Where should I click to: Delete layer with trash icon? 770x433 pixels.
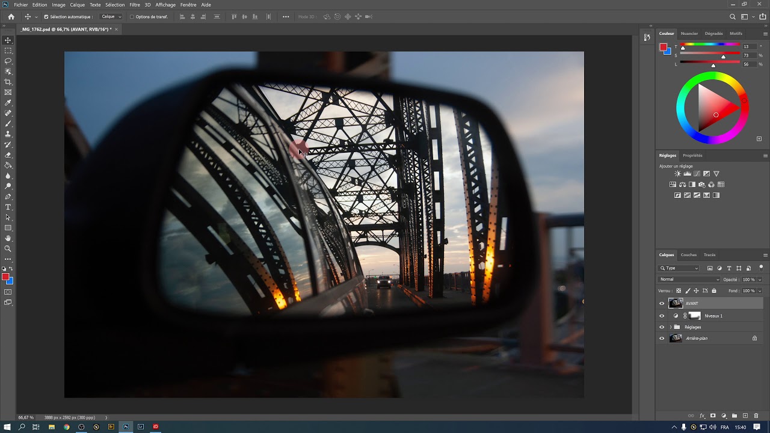click(756, 416)
